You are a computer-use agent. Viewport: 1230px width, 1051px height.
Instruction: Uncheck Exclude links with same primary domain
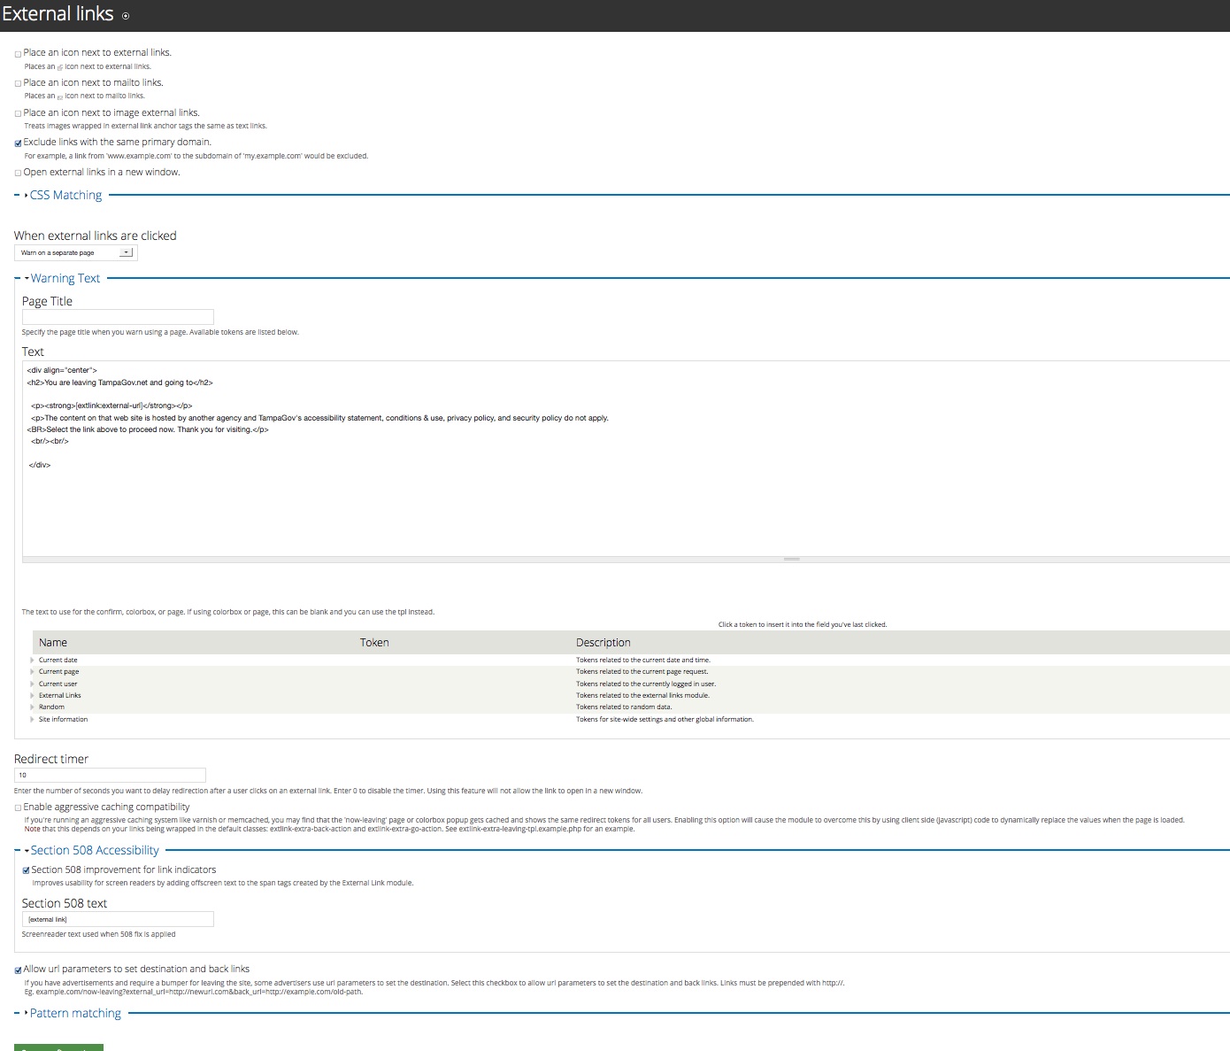(19, 143)
